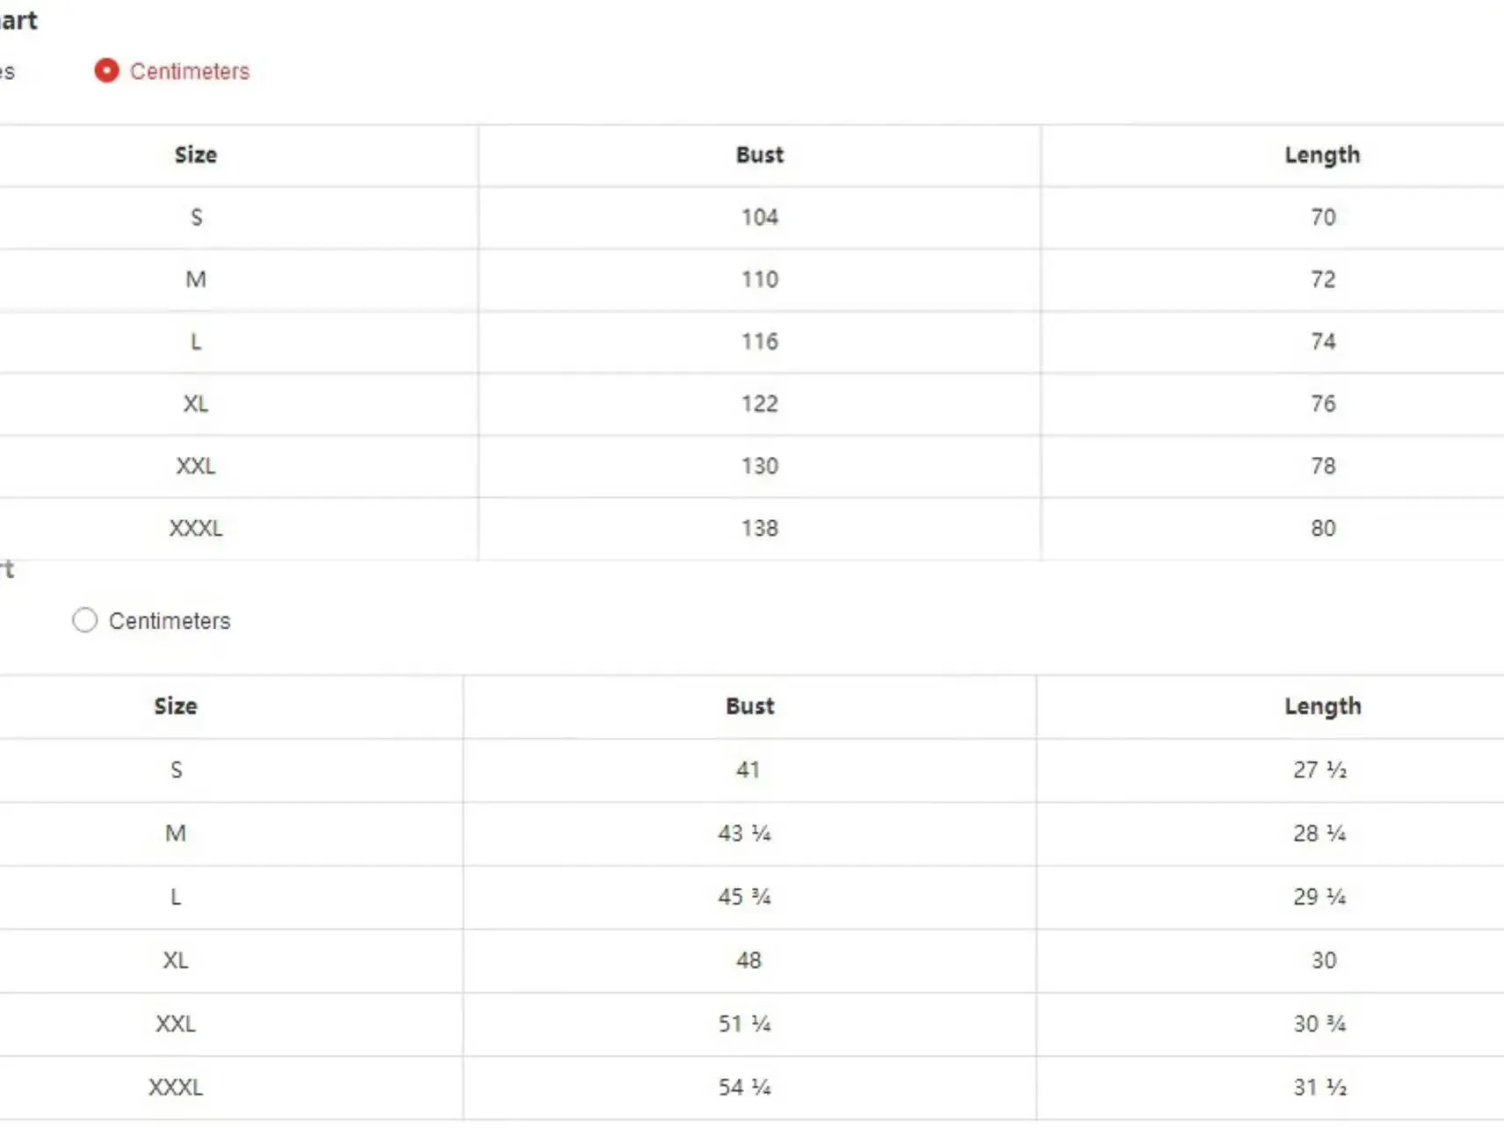Click the bust value 122 cell
This screenshot has width=1504, height=1128.
pos(759,404)
